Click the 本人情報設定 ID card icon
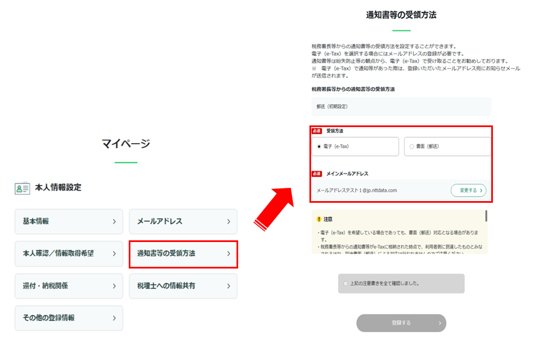The image size is (536, 342). click(22, 188)
